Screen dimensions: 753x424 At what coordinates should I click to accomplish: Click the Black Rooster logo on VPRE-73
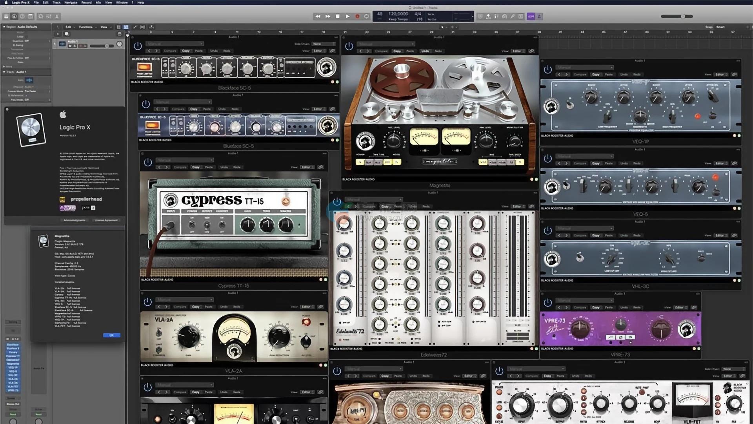click(x=686, y=329)
